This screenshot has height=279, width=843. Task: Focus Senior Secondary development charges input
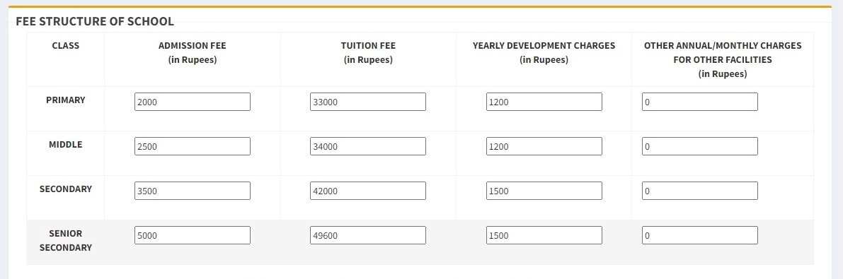(544, 235)
